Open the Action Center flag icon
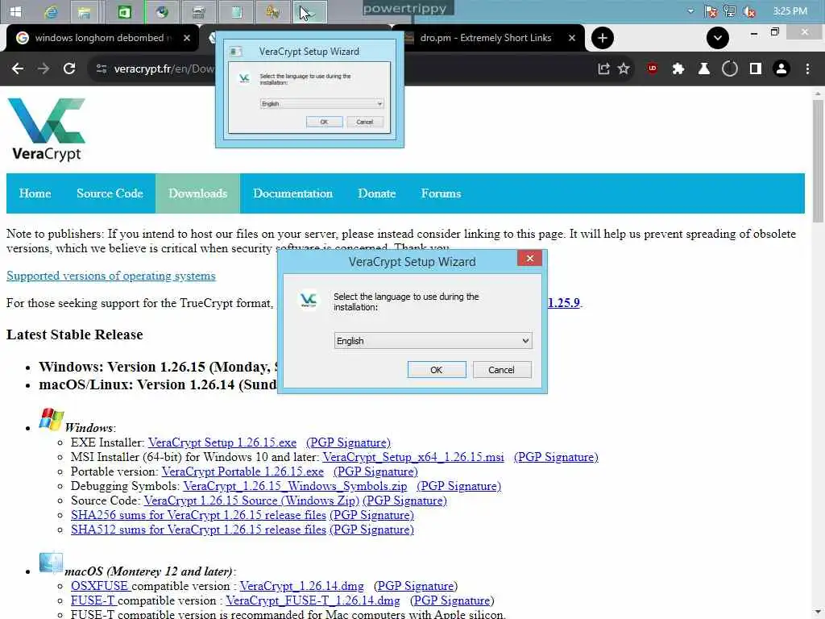The width and height of the screenshot is (825, 619). 711,11
